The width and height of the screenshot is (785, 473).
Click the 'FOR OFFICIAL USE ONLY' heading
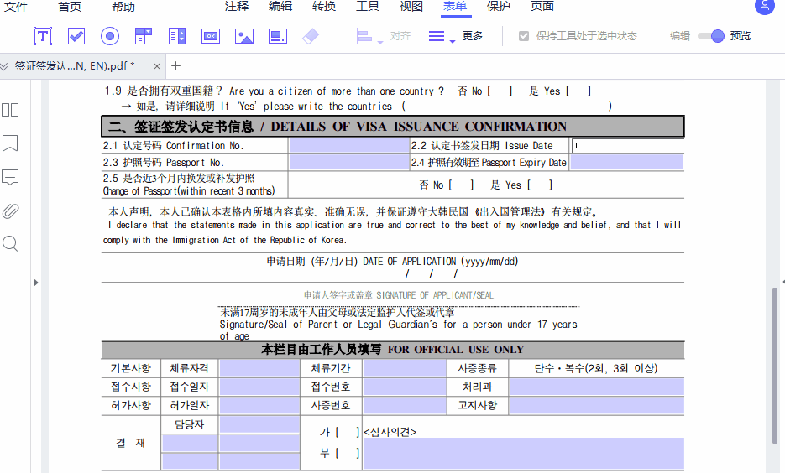456,350
